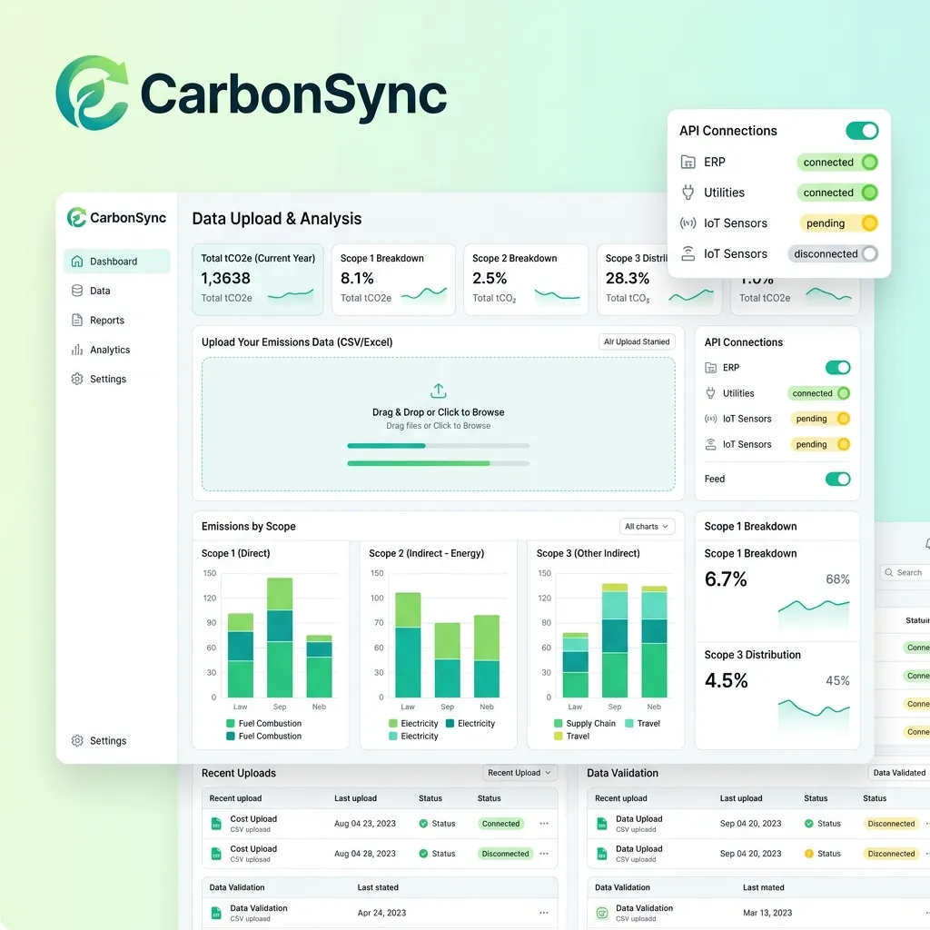The height and width of the screenshot is (930, 930).
Task: Click the Analytics bar chart icon in the sidebar
Action: 77,350
